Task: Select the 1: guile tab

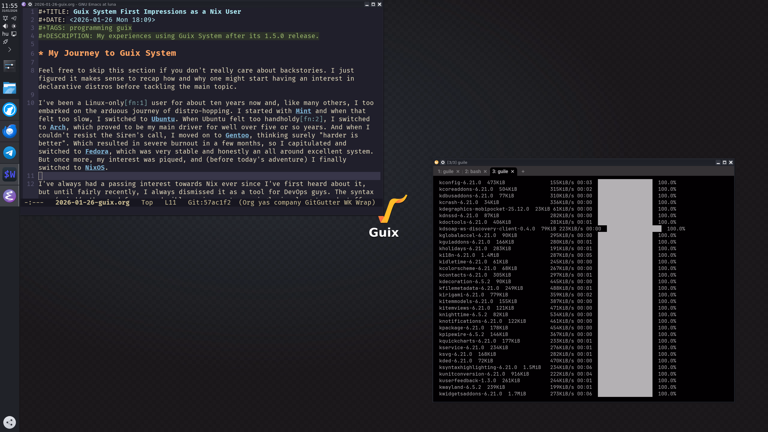Action: pos(446,171)
